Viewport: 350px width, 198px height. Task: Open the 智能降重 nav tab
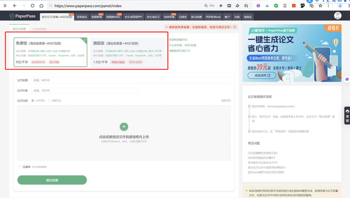pyautogui.click(x=97, y=17)
